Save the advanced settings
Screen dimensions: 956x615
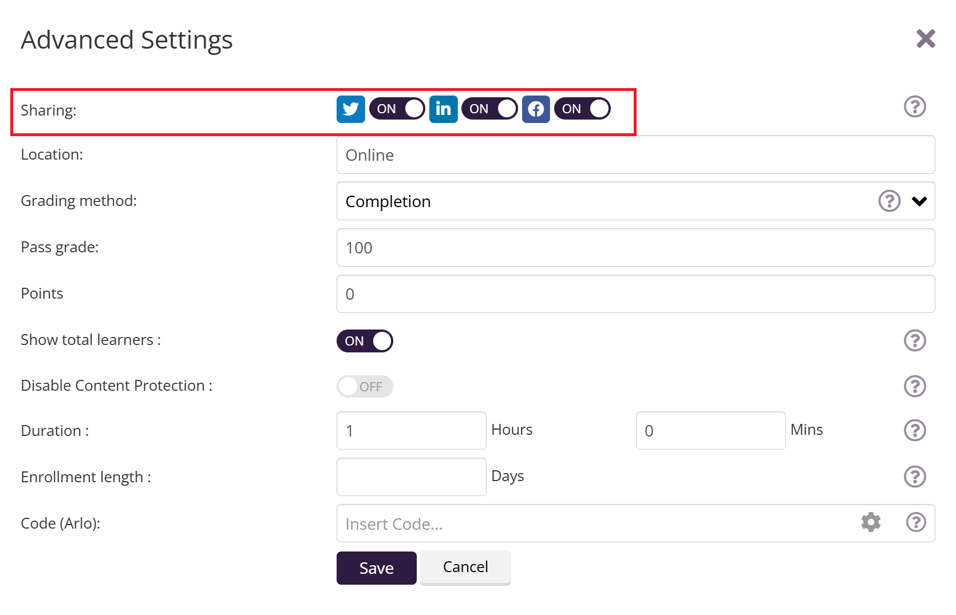click(x=376, y=568)
